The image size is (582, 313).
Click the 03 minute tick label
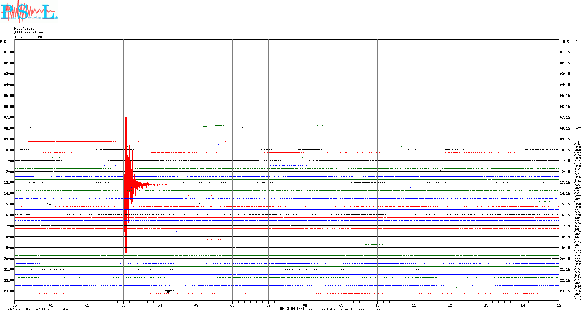coord(124,305)
